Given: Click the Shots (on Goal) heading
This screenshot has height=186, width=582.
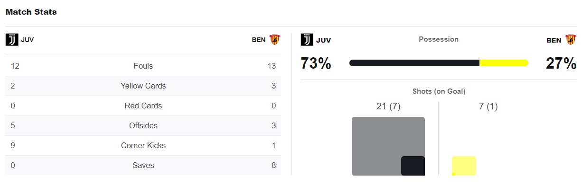Looking at the screenshot, I should pyautogui.click(x=439, y=91).
